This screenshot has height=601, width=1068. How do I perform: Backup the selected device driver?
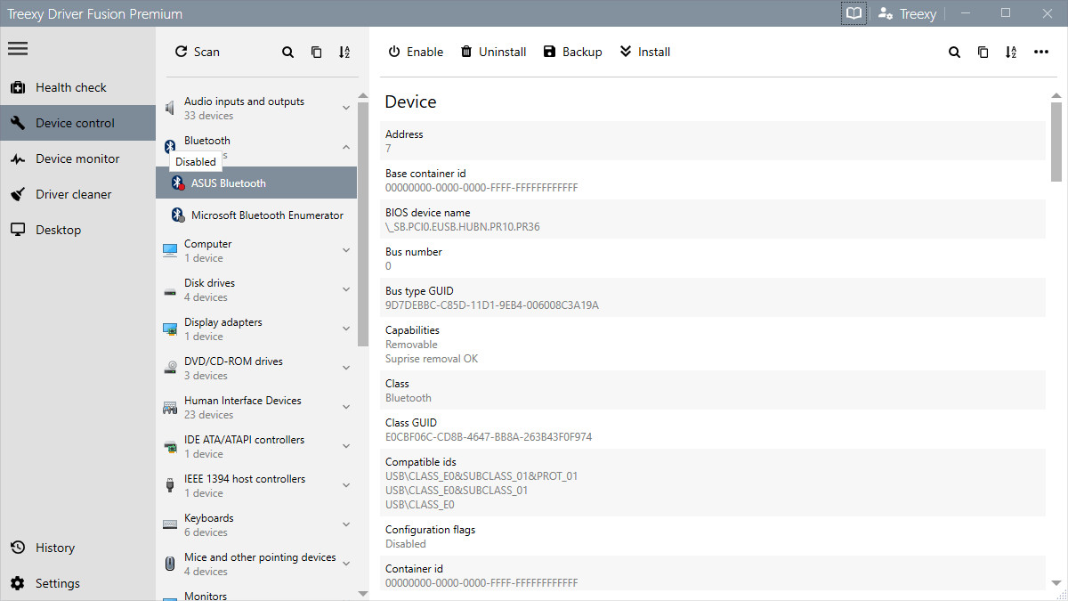click(x=572, y=52)
